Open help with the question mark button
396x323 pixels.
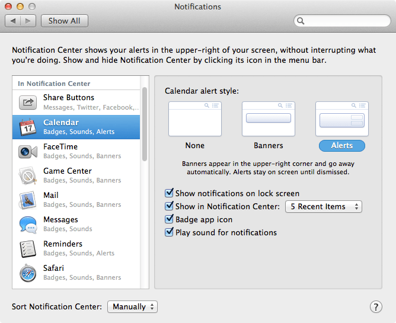coord(376,306)
